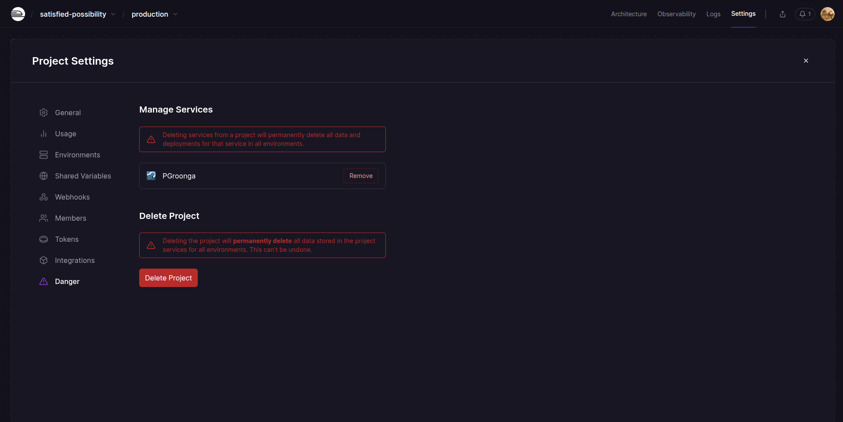Screen dimensions: 843x422
Task: Open the notifications bell
Action: tap(804, 14)
